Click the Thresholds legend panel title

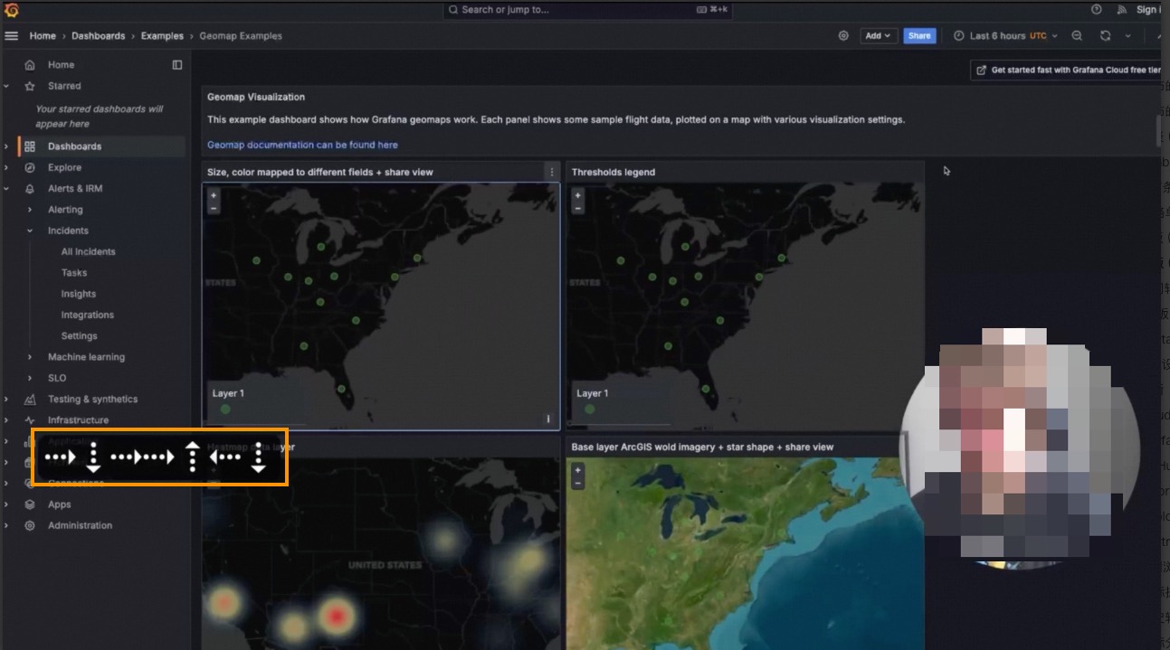pyautogui.click(x=614, y=172)
